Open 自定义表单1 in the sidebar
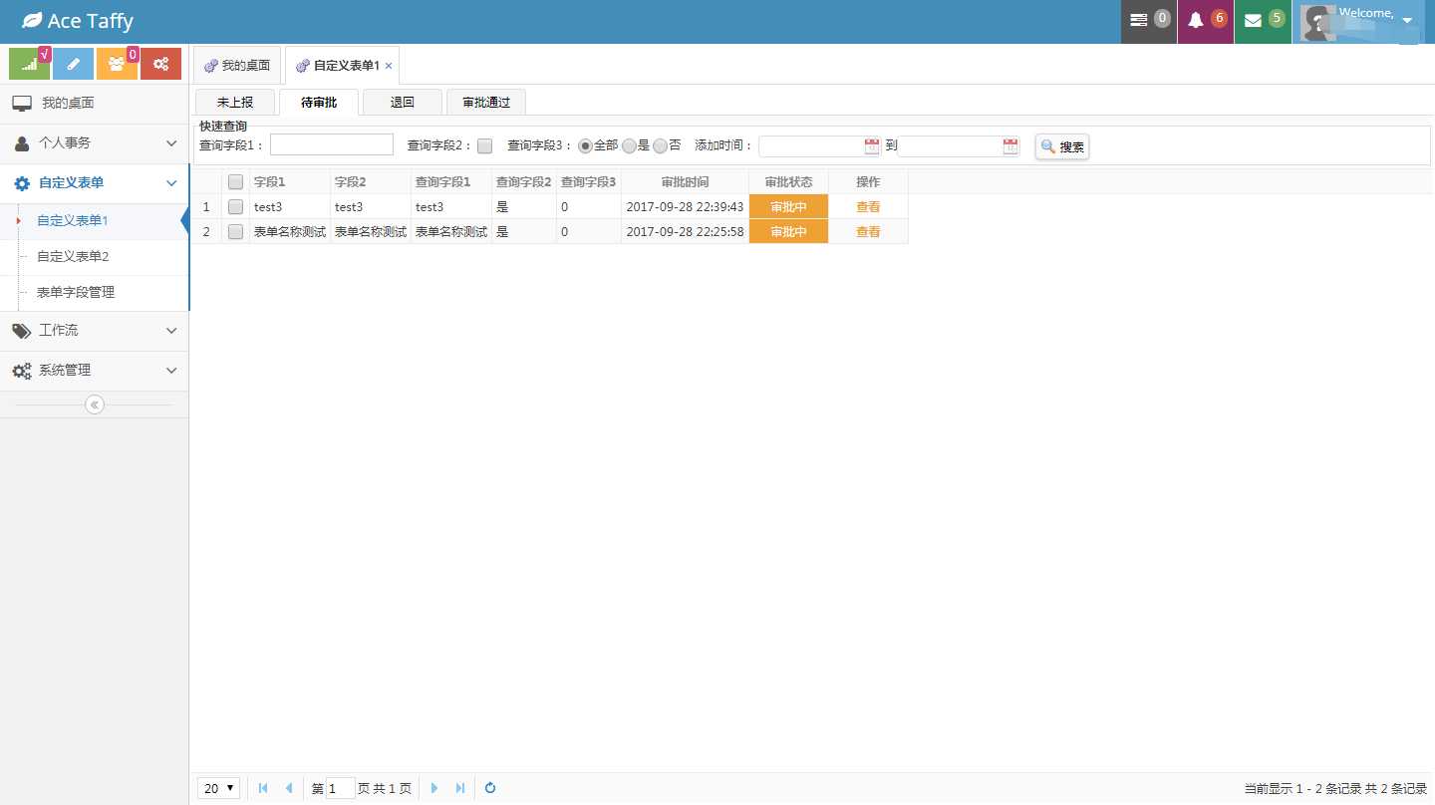Screen dimensions: 1435x805 click(94, 221)
